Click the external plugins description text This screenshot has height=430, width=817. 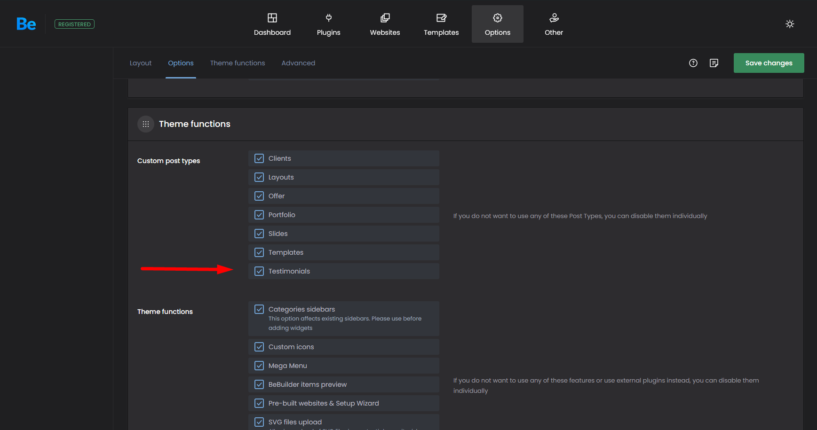[606, 385]
